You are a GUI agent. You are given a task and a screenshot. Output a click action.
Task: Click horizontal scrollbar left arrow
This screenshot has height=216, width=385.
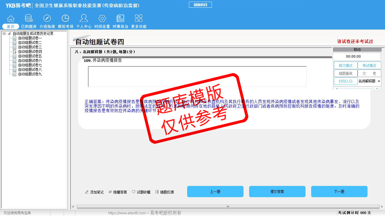coord(73,207)
